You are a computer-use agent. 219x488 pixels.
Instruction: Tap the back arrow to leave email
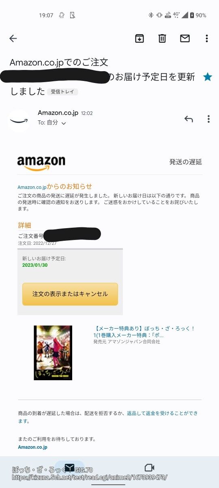pos(13,39)
